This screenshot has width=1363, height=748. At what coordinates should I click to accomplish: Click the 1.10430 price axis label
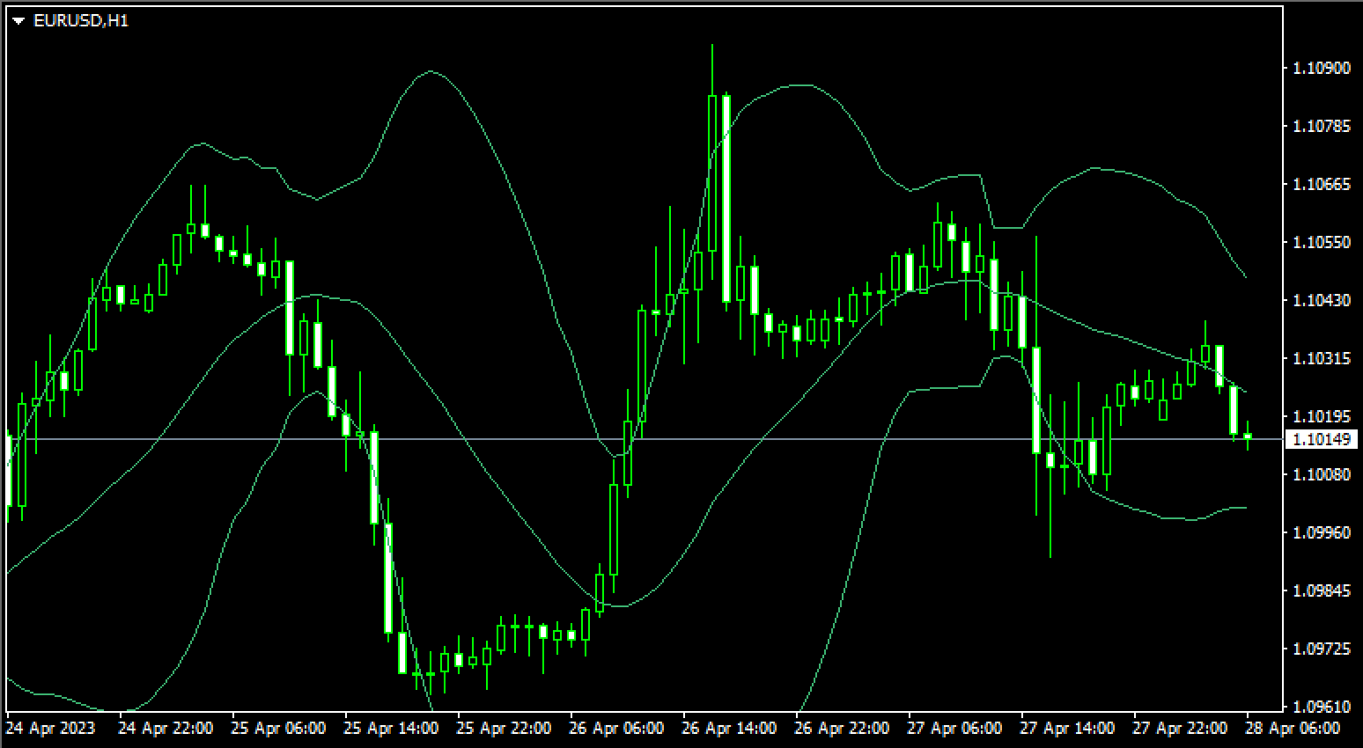(x=1322, y=300)
